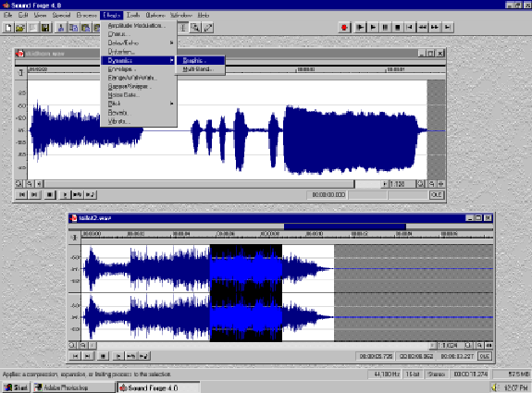The height and width of the screenshot is (393, 532).
Task: Click Go to Start in main transport
Action: 410,27
